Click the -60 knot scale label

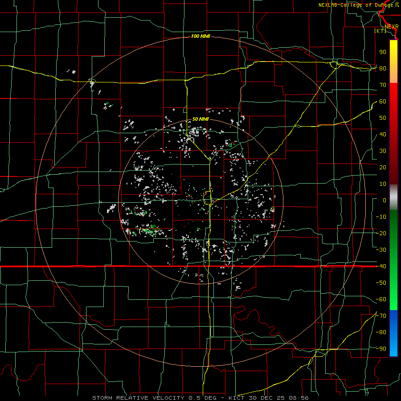click(x=381, y=299)
